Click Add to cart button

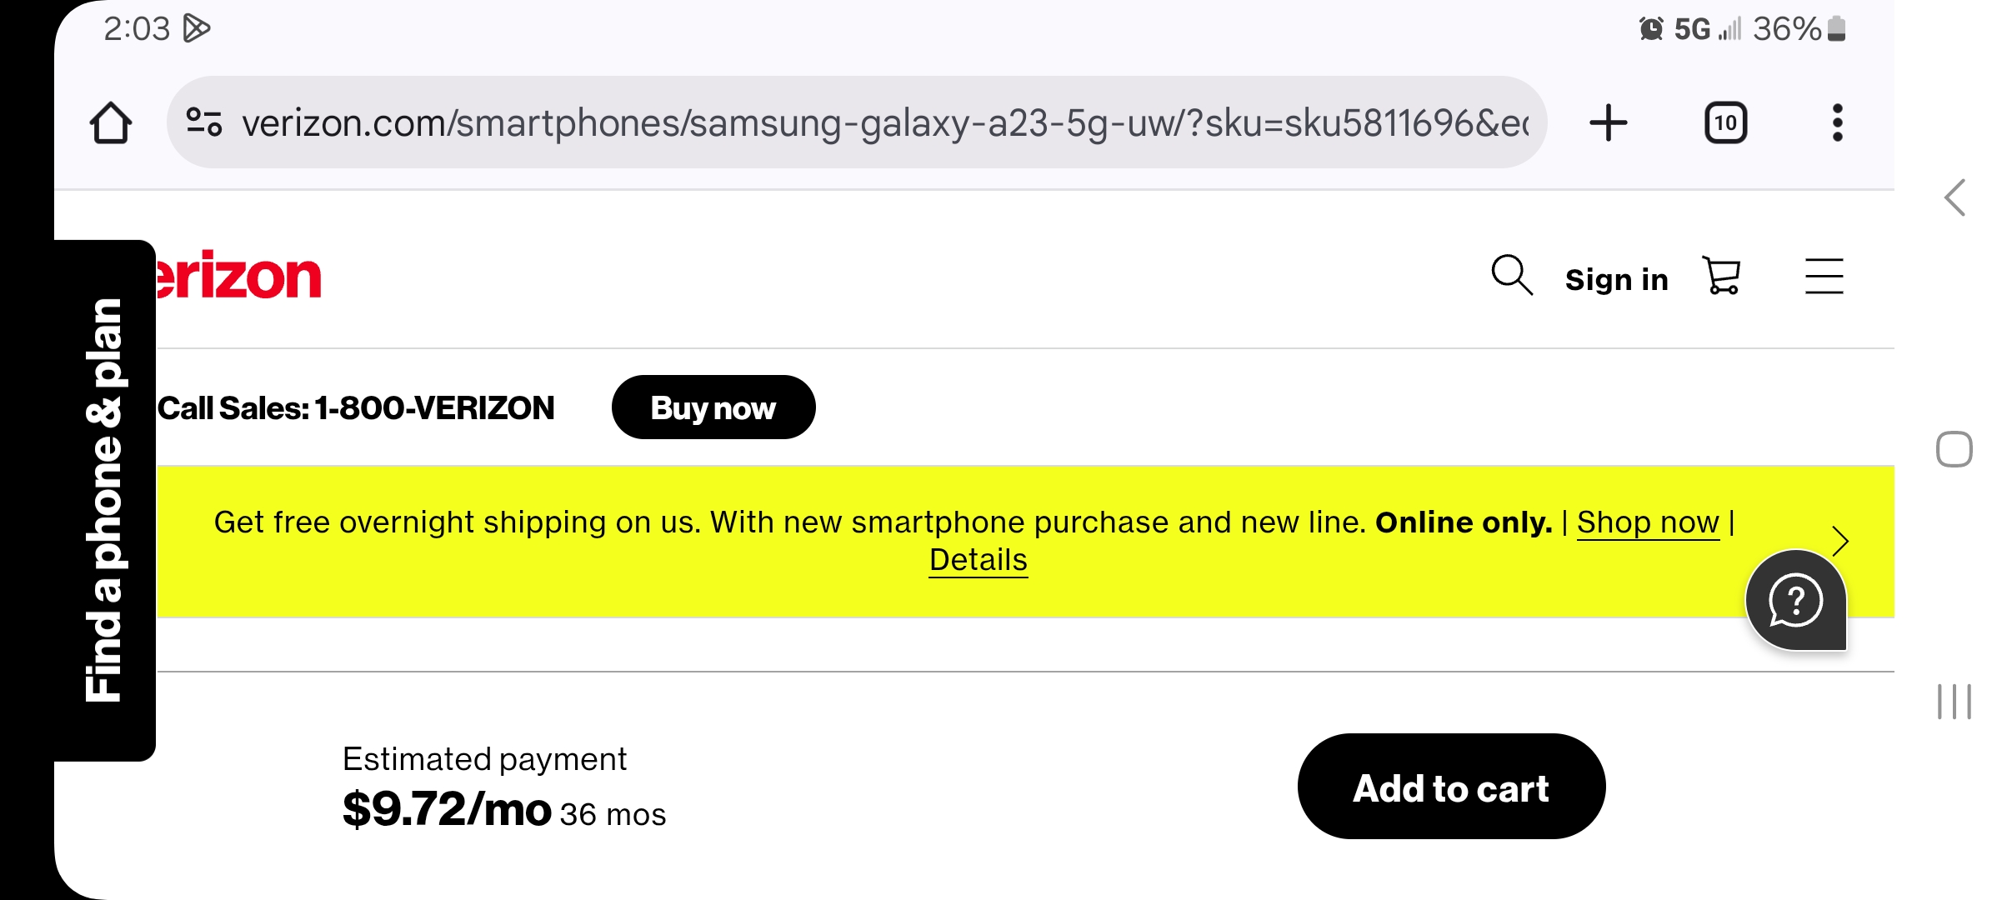[1451, 787]
